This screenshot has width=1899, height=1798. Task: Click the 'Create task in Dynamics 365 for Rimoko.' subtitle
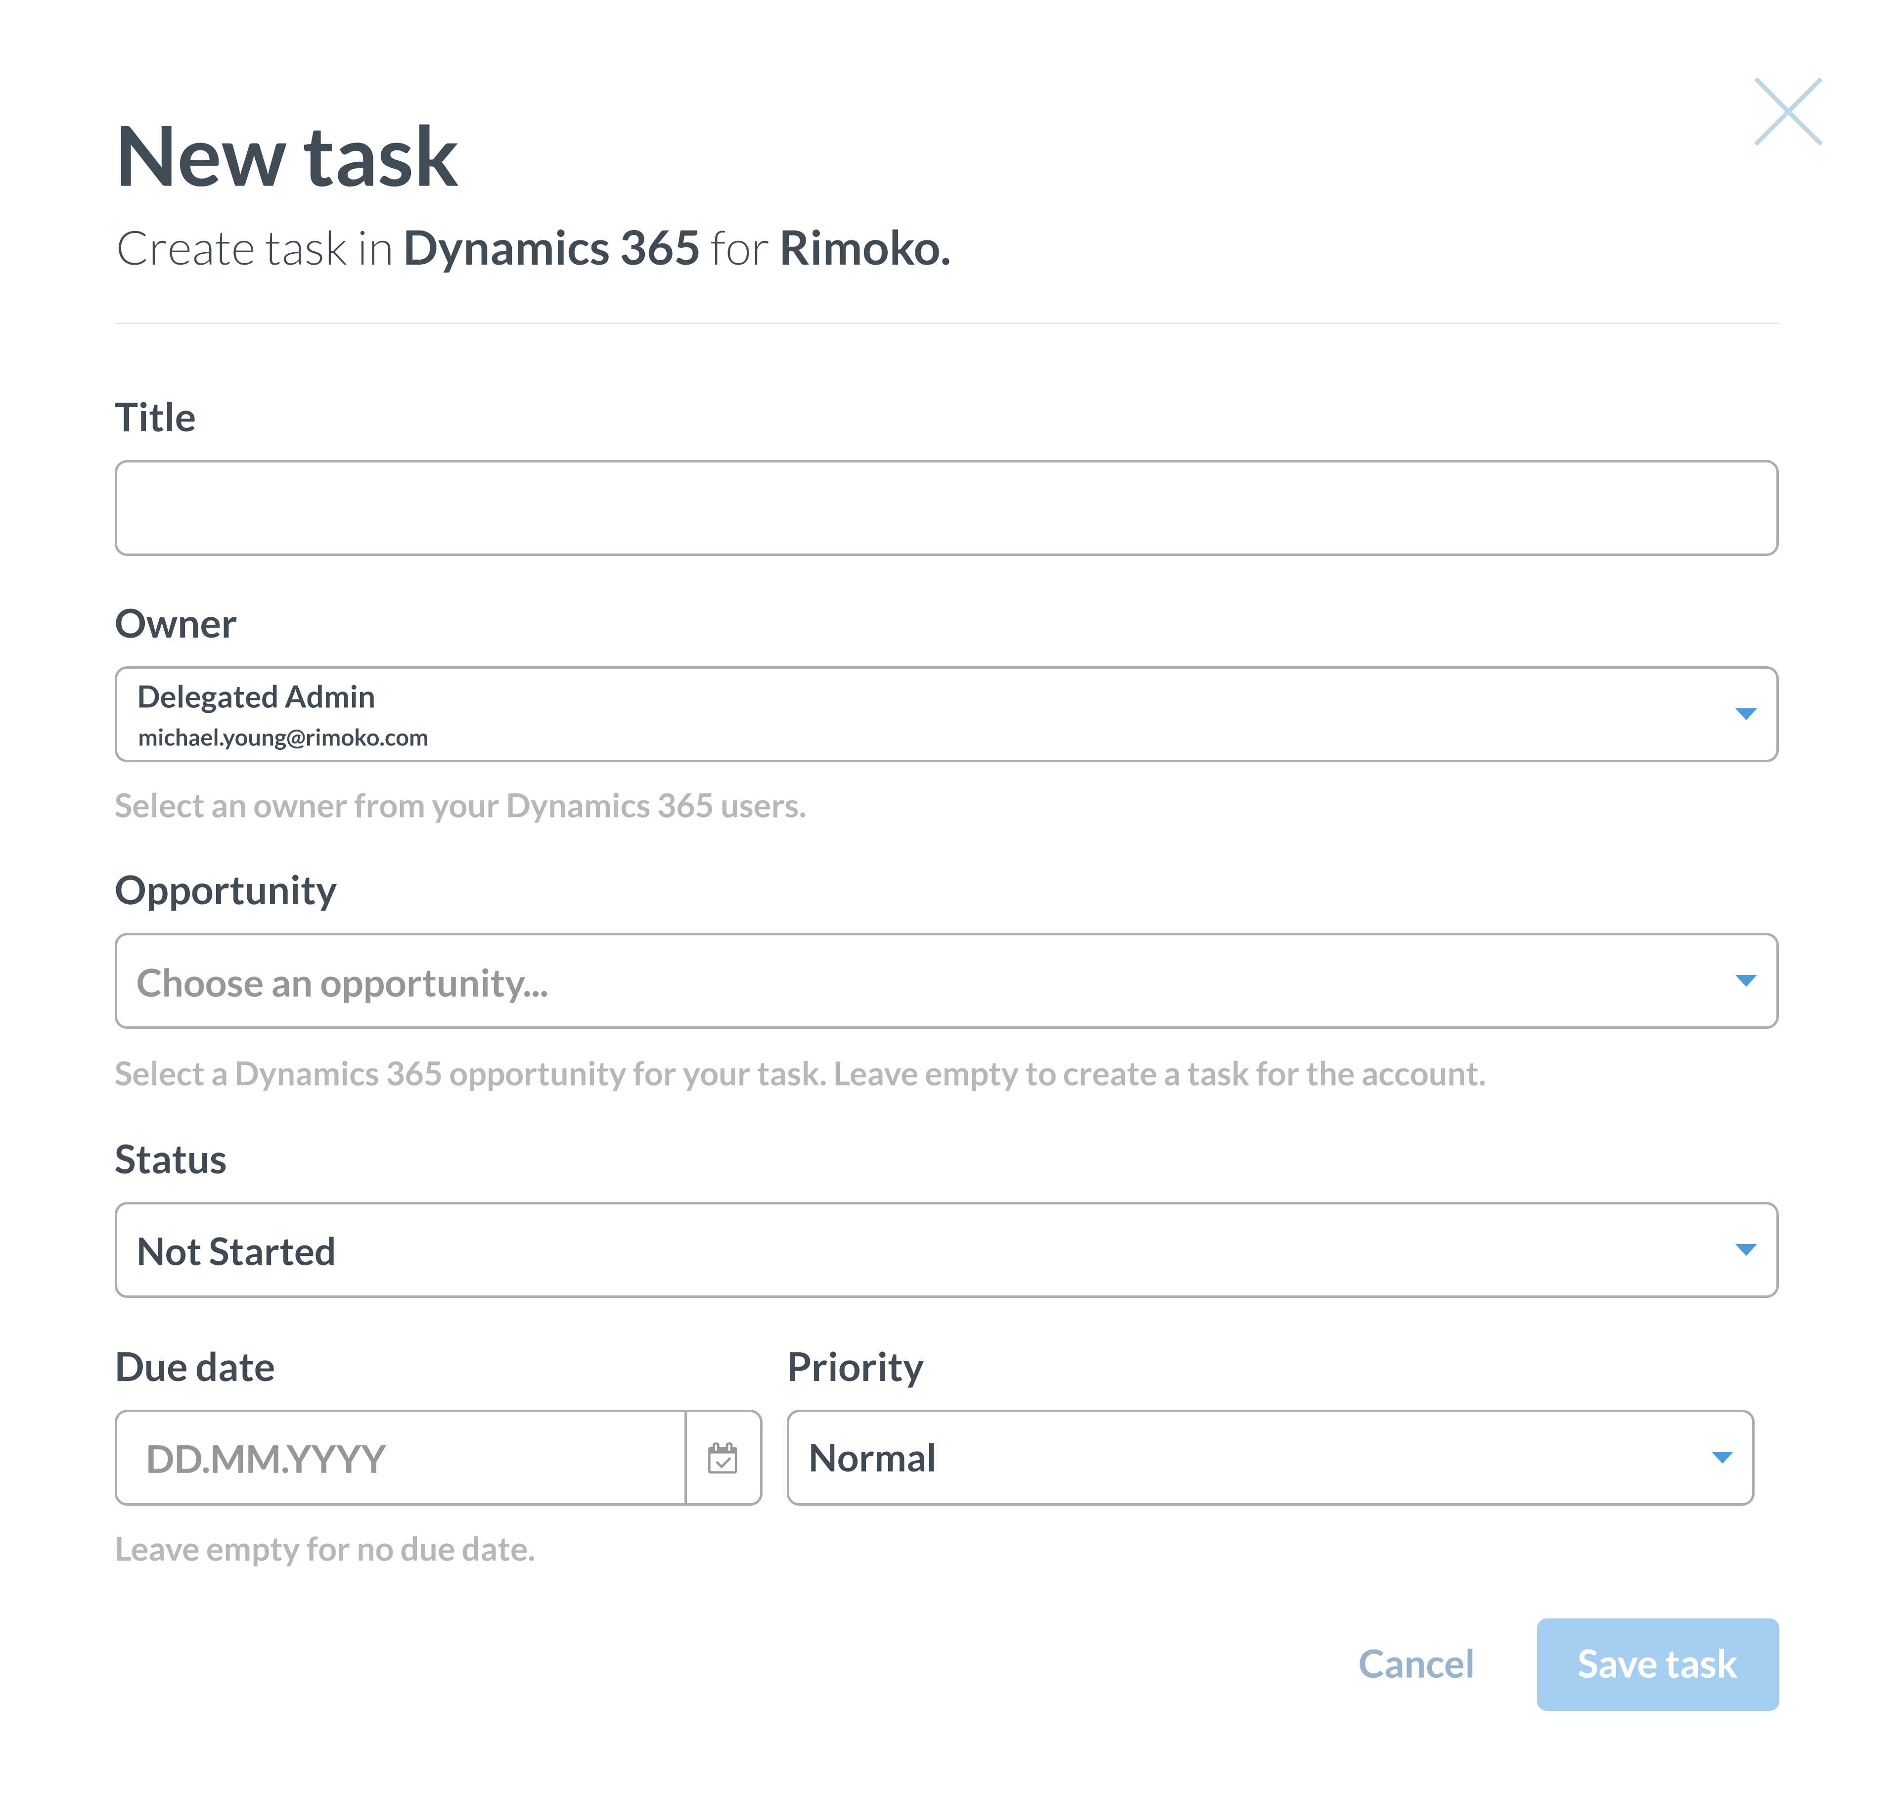(533, 249)
